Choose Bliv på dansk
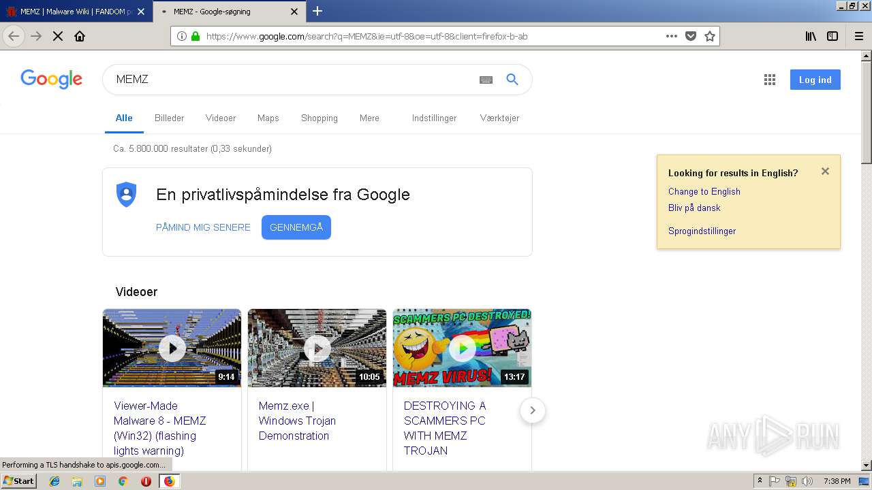The height and width of the screenshot is (490, 872). pos(694,208)
